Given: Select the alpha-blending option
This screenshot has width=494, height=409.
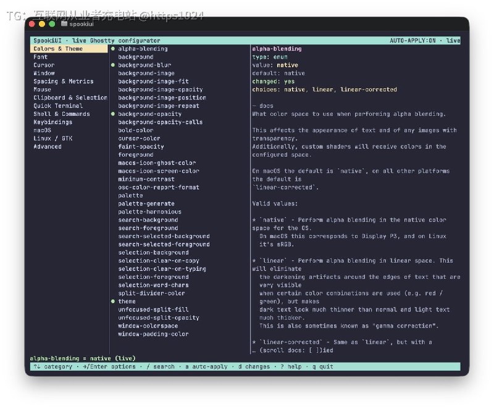Looking at the screenshot, I should 143,49.
